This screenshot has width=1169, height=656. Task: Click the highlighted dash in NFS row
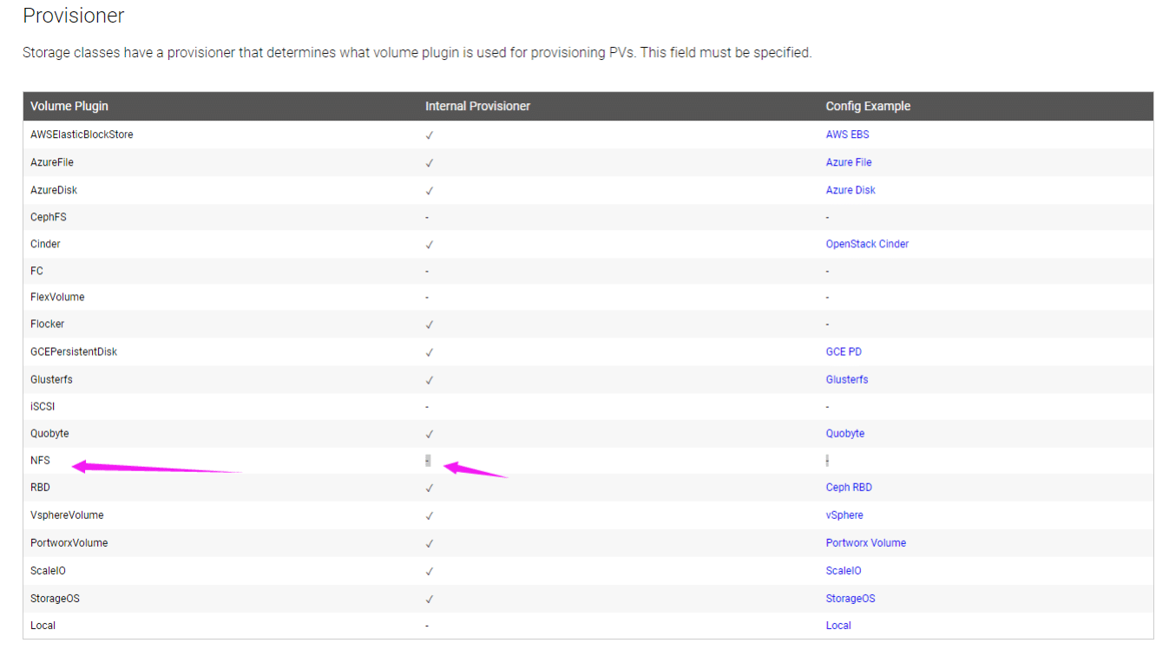click(x=428, y=461)
